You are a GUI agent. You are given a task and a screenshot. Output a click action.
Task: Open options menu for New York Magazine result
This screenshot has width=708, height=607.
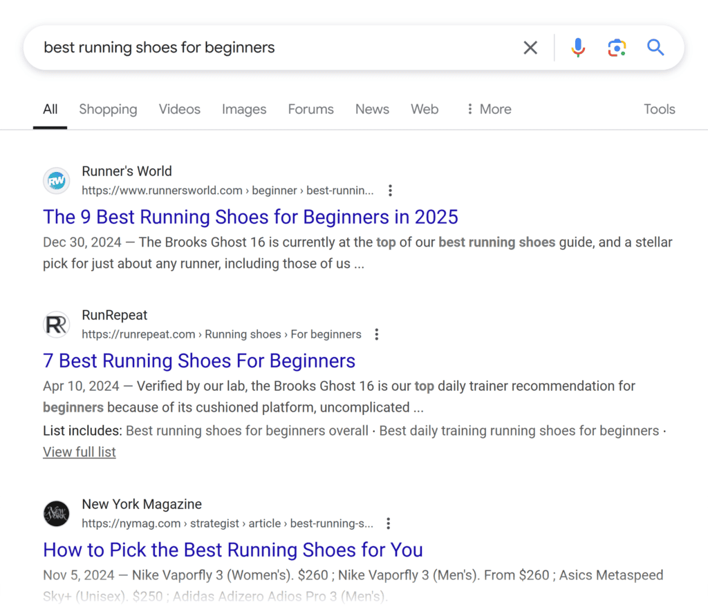tap(389, 523)
